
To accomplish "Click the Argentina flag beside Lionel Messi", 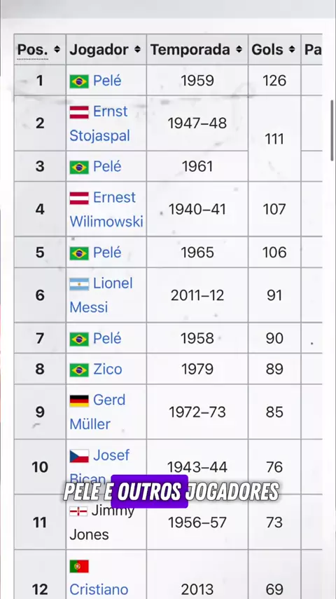I will tap(79, 284).
